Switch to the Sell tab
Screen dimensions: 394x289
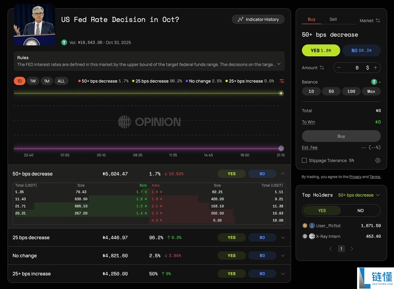[x=333, y=19]
